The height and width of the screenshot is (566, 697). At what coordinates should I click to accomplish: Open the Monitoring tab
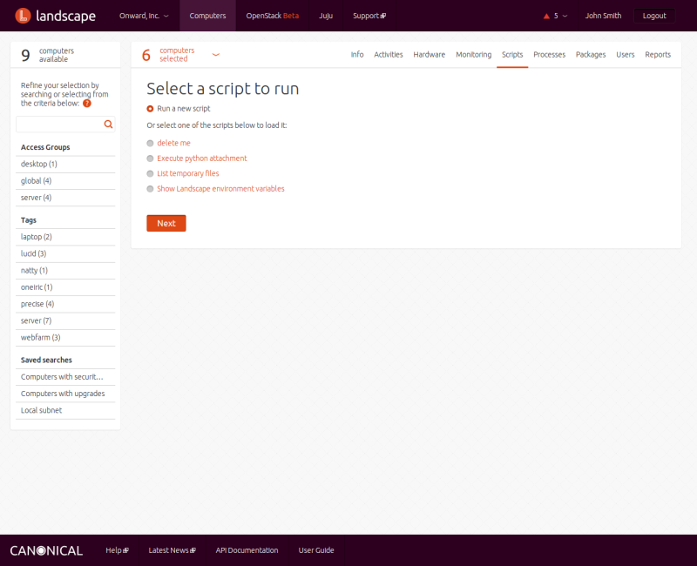pyautogui.click(x=473, y=55)
